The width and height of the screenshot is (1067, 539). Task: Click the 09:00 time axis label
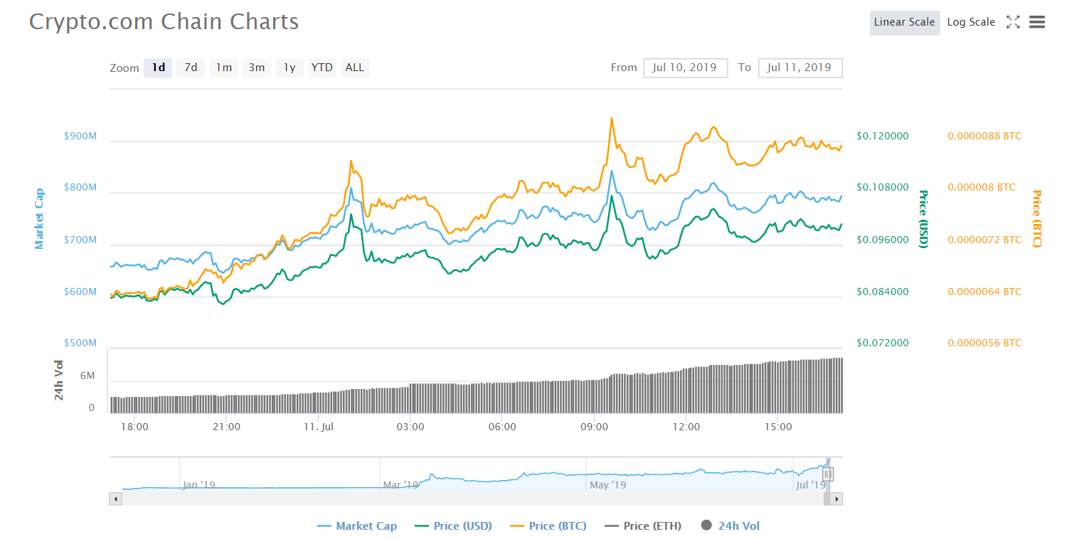tap(595, 427)
